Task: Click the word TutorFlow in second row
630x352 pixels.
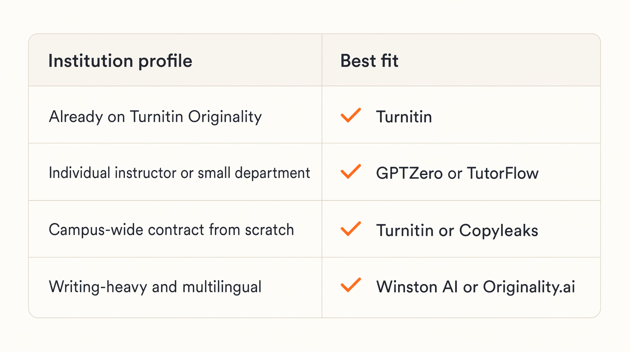Action: 503,174
